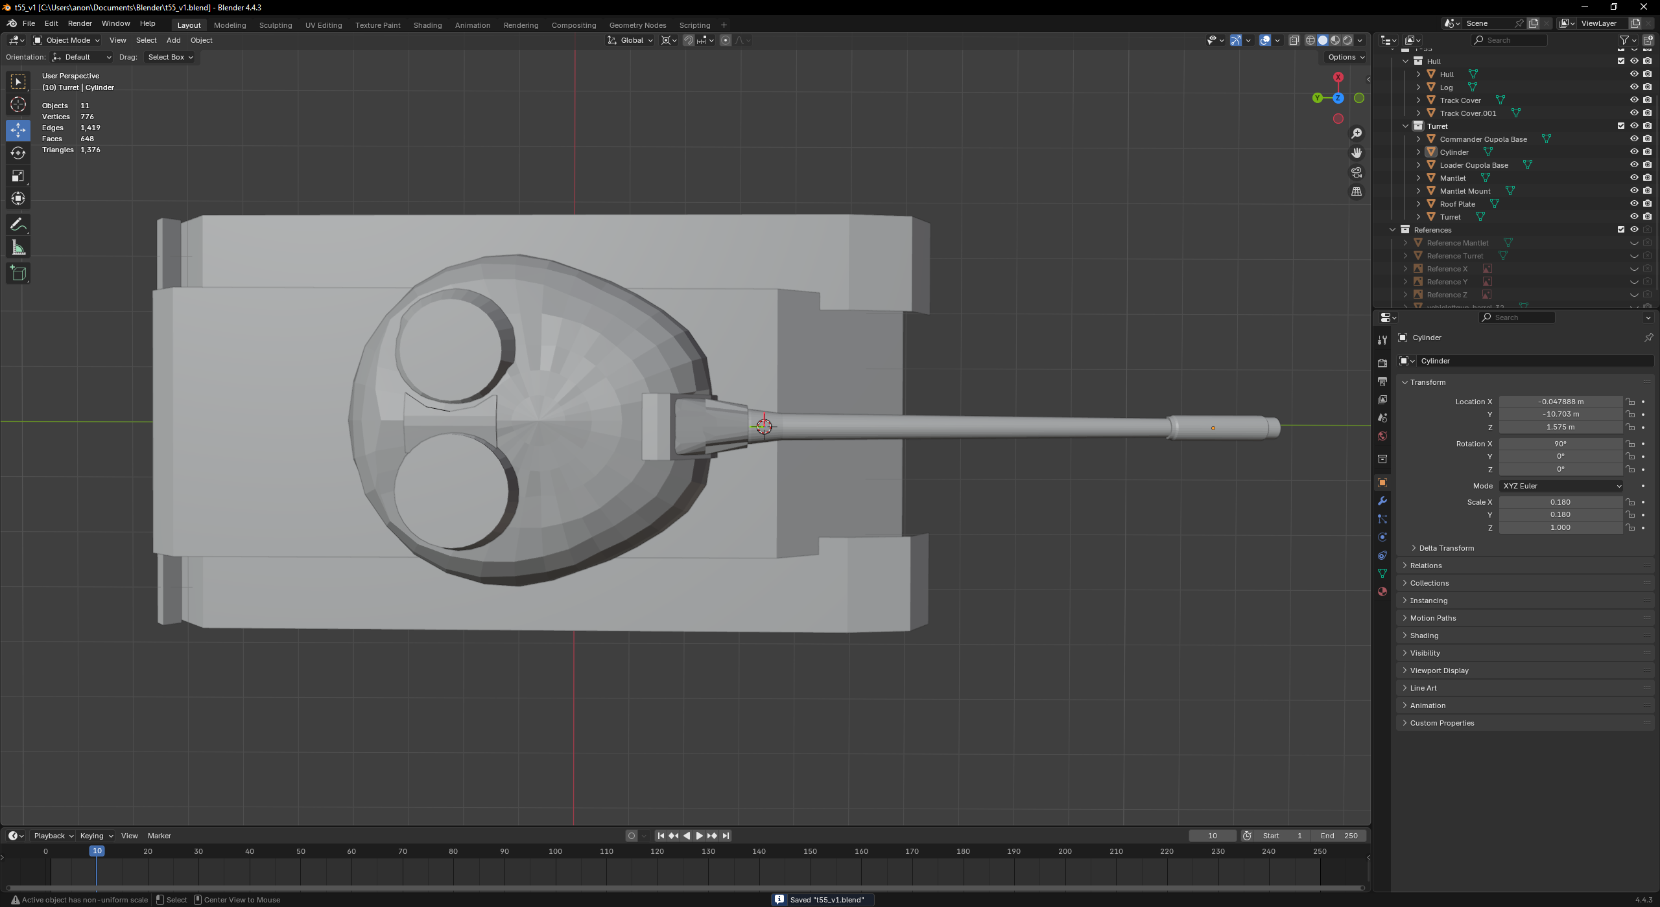The width and height of the screenshot is (1660, 907).
Task: Select the Move tool
Action: point(18,130)
